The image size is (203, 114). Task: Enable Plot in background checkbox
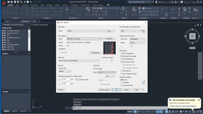click(x=121, y=54)
